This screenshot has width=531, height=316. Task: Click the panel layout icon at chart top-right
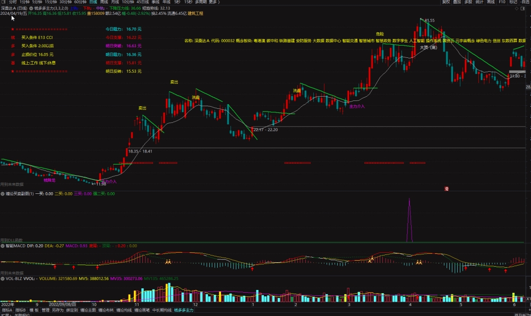(x=523, y=8)
